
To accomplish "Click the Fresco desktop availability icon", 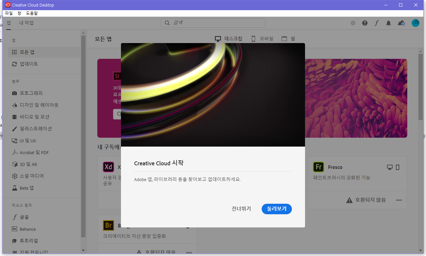I will coord(390,167).
